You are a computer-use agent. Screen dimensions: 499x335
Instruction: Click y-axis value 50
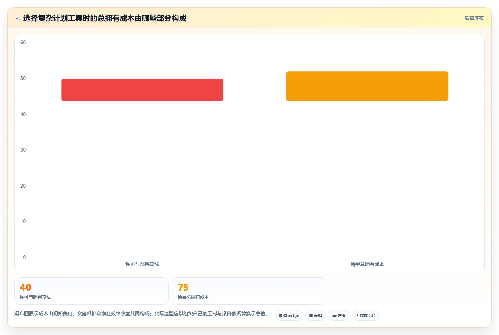23,79
